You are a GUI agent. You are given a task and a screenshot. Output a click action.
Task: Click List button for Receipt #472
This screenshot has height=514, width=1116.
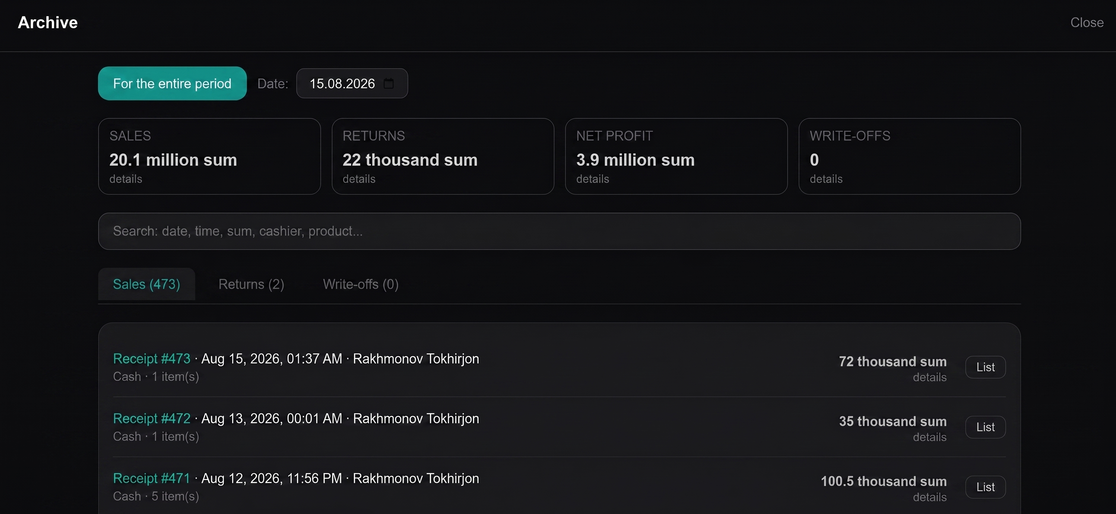click(x=986, y=427)
